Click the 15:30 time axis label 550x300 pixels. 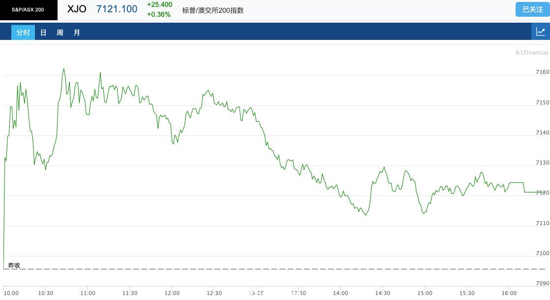[x=467, y=293]
